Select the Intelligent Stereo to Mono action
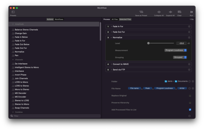 tap(27, 67)
